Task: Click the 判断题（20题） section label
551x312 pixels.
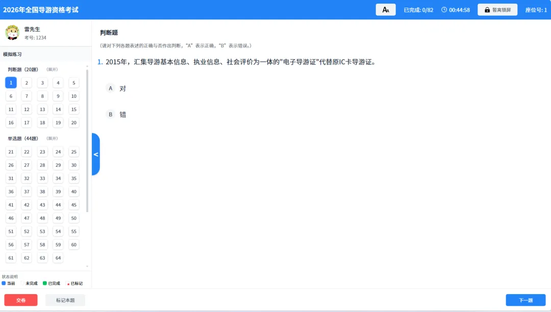Action: [23, 69]
